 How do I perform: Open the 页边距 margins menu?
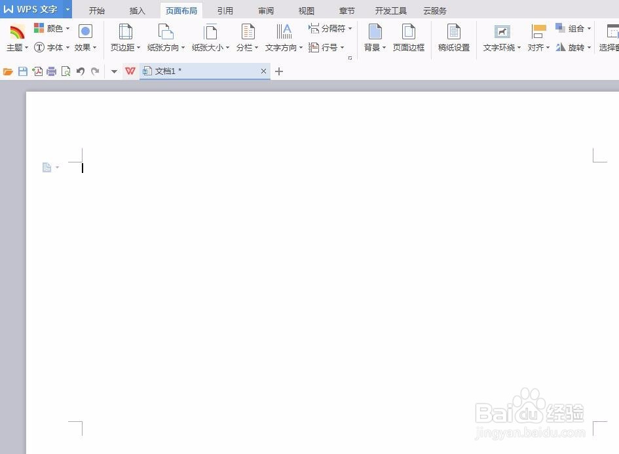tap(125, 38)
